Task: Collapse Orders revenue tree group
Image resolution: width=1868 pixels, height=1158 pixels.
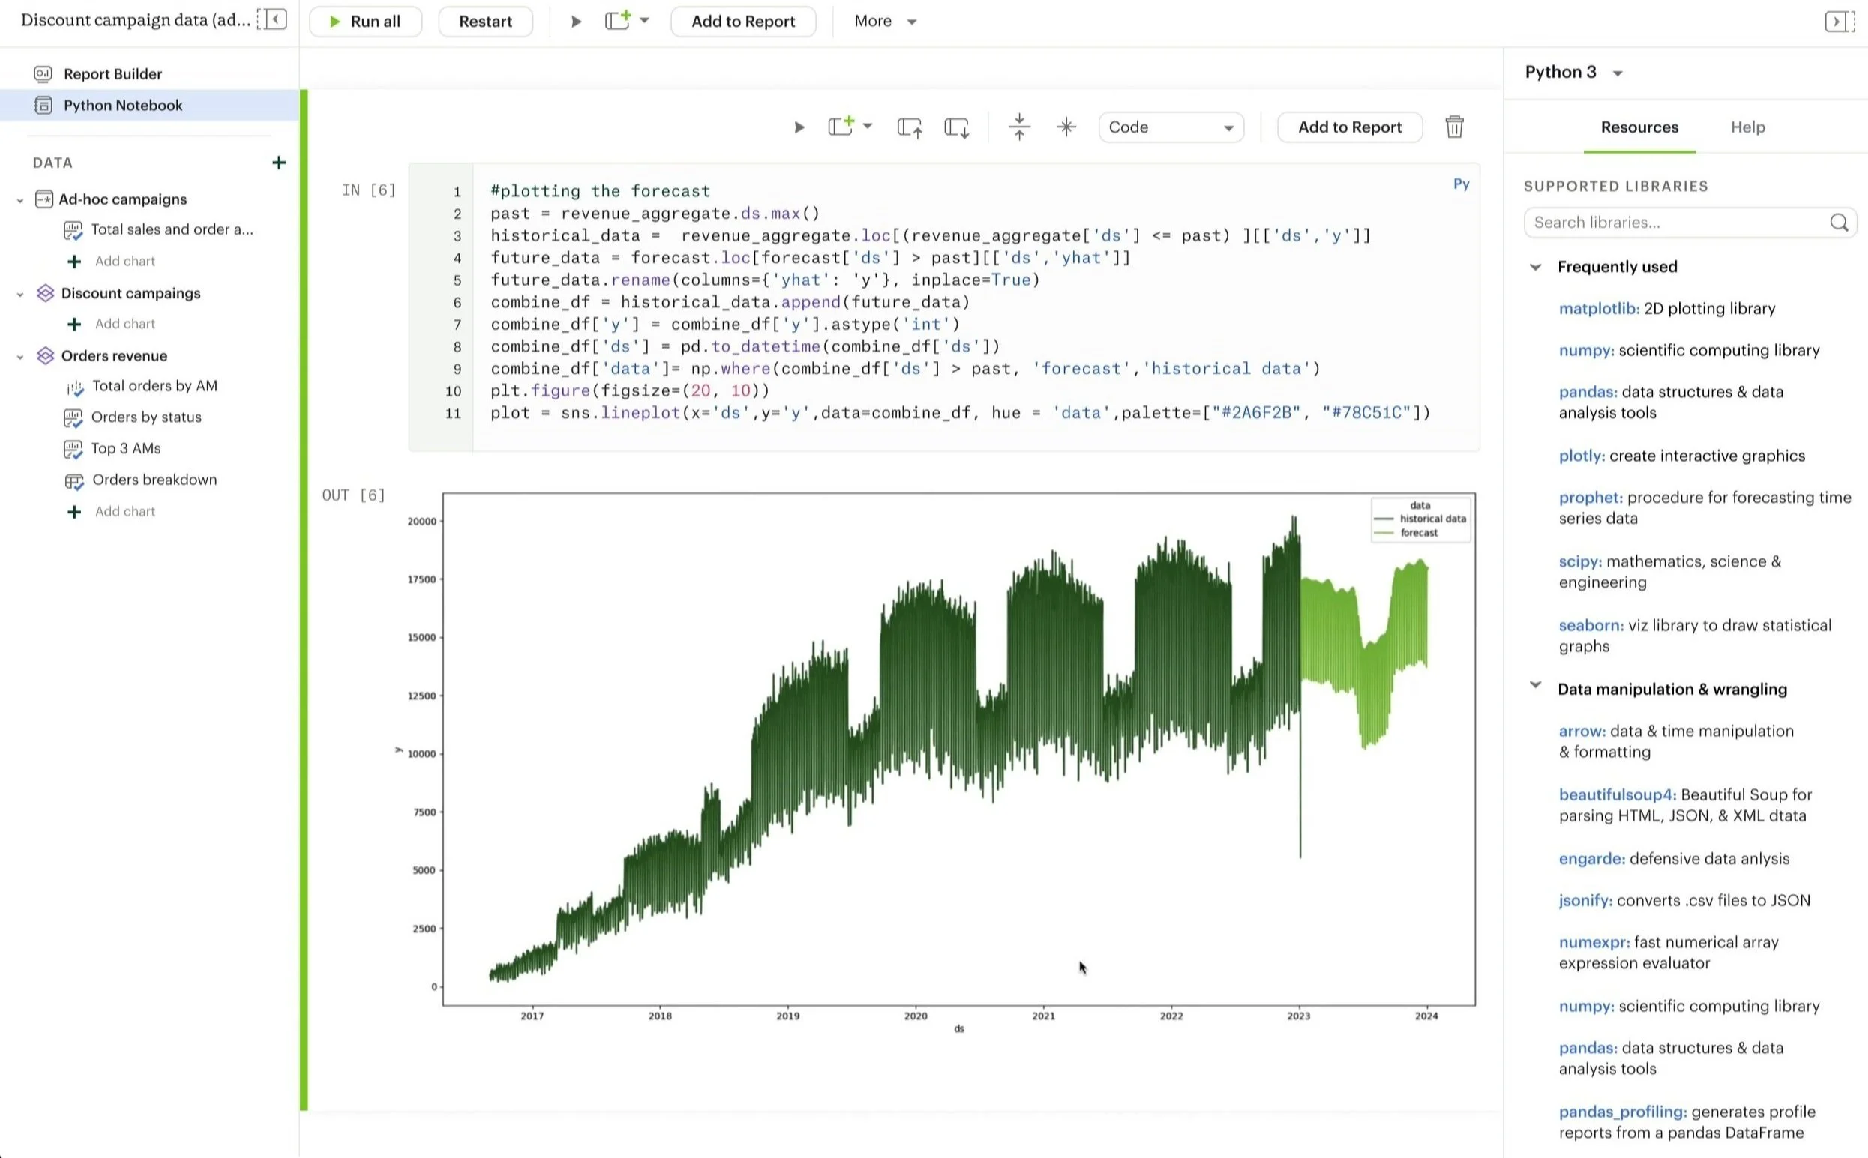Action: pos(21,356)
